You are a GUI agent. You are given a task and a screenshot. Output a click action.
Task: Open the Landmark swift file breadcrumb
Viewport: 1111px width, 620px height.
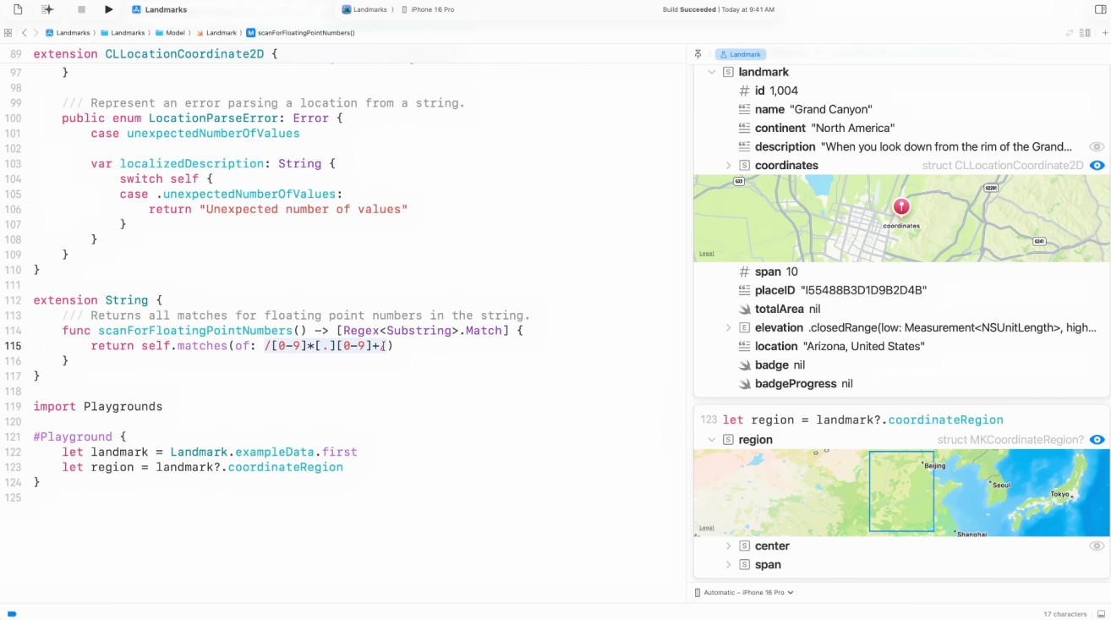pos(216,33)
